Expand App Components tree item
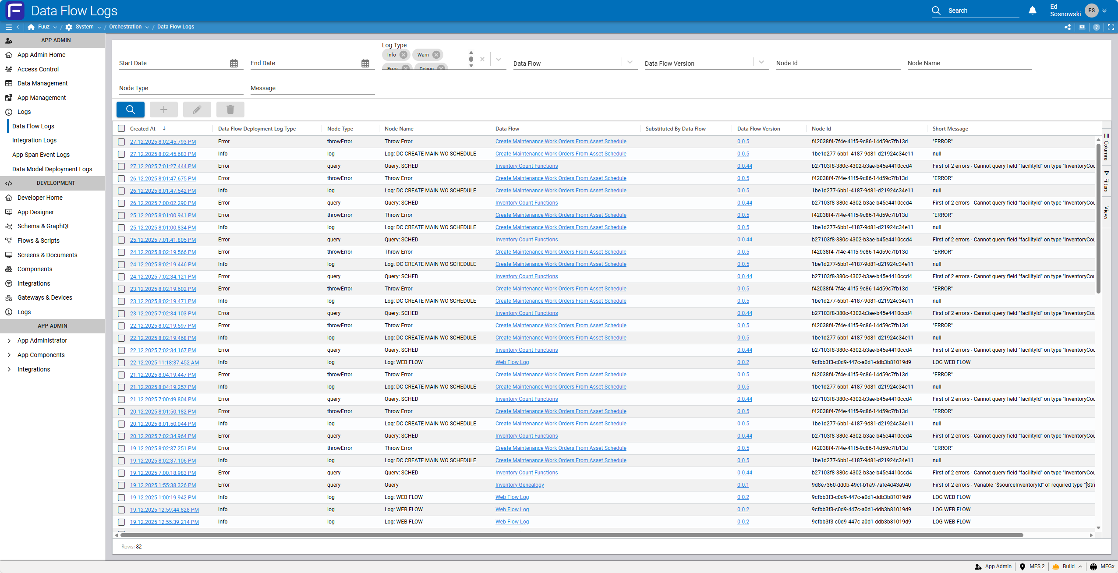The image size is (1118, 573). pos(9,355)
